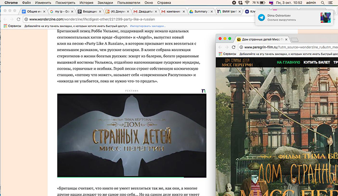Open the Справка menu
Viewport: 338px width, 196px height.
click(x=164, y=3)
